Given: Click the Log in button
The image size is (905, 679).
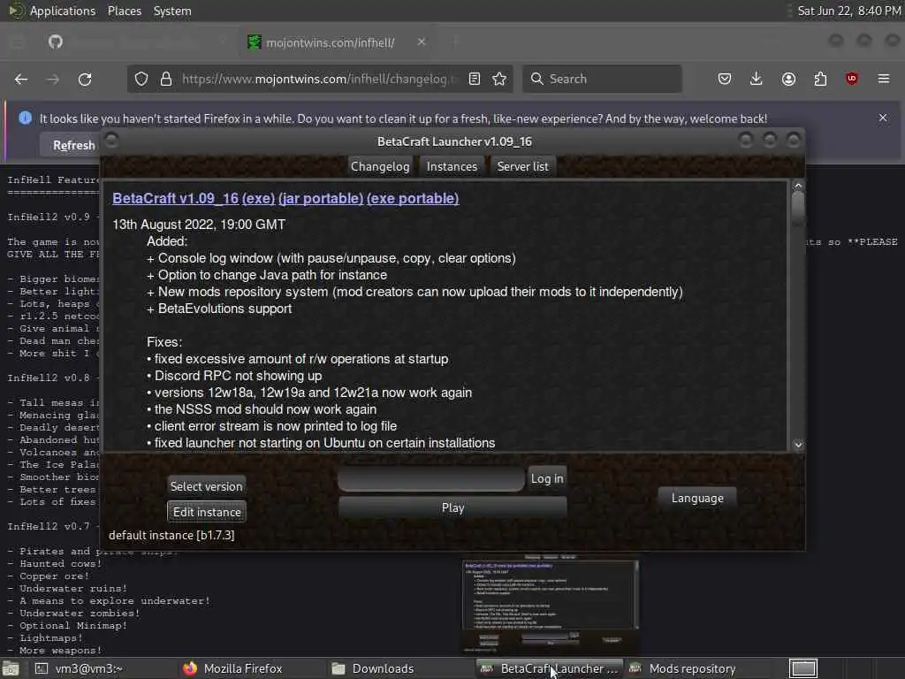Looking at the screenshot, I should pyautogui.click(x=546, y=478).
